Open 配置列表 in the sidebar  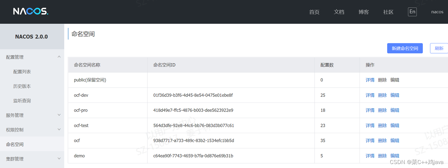coord(22,72)
